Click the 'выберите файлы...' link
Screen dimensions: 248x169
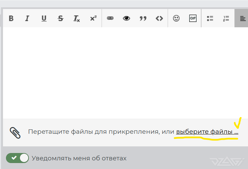click(207, 132)
